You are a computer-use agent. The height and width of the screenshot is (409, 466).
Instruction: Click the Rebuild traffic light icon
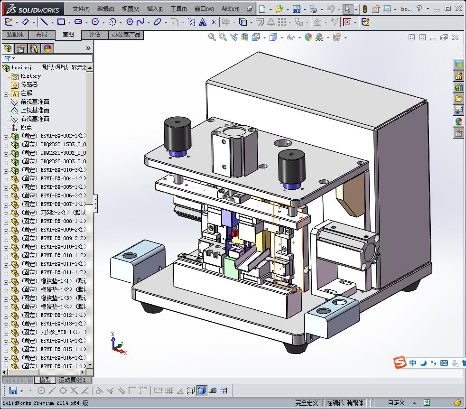click(x=364, y=9)
